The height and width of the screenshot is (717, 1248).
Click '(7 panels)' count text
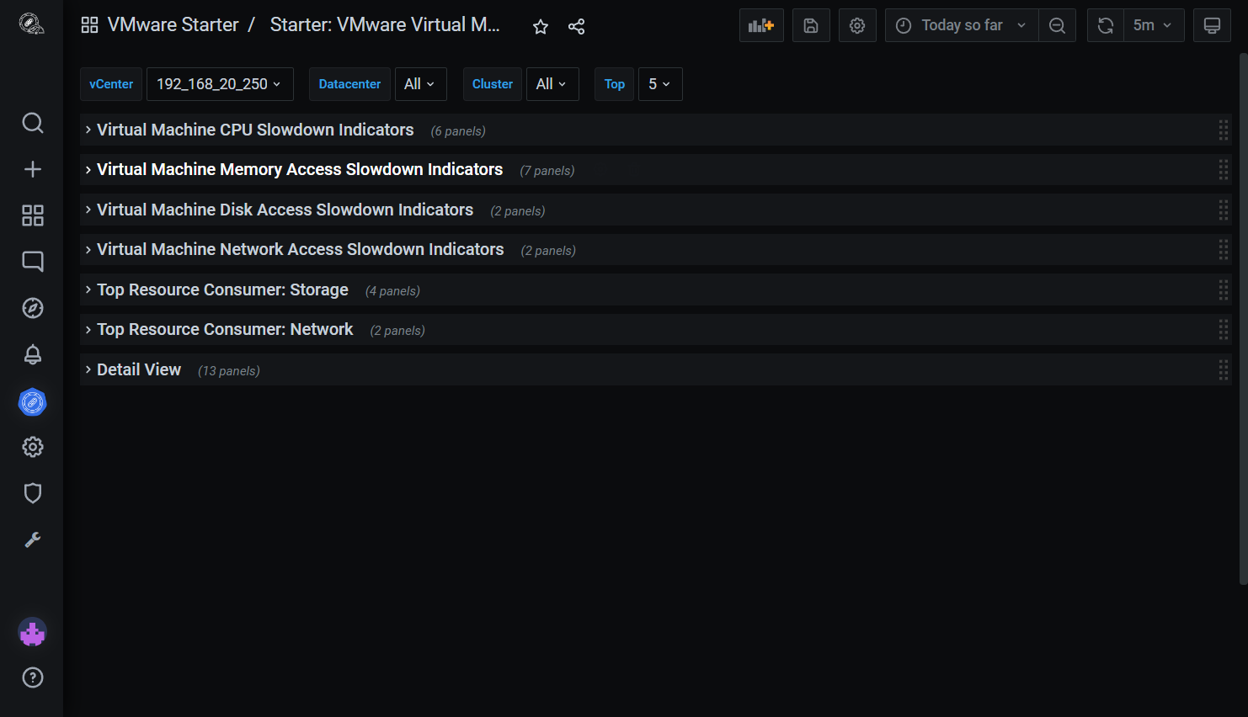click(547, 171)
